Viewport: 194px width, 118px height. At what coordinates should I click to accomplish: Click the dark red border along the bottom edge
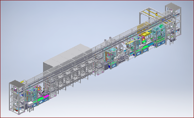pyautogui.click(x=97, y=117)
